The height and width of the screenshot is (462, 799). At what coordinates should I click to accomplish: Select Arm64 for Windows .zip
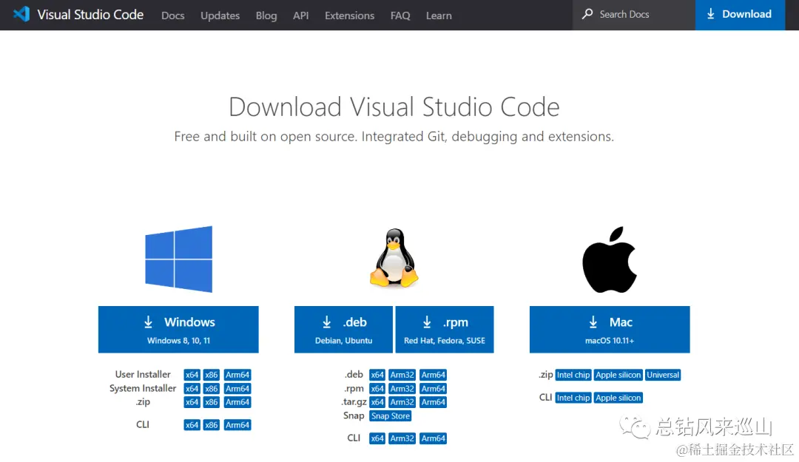point(237,402)
